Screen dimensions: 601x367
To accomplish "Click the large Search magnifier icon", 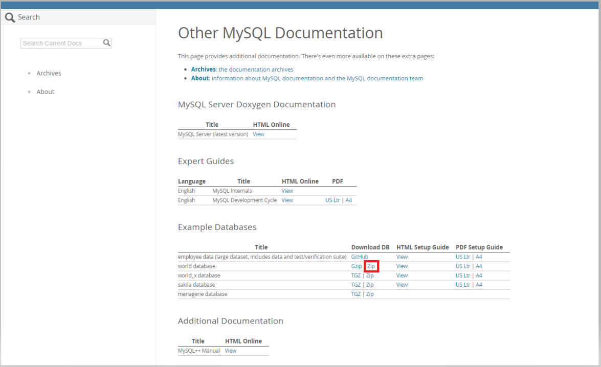I will [10, 17].
